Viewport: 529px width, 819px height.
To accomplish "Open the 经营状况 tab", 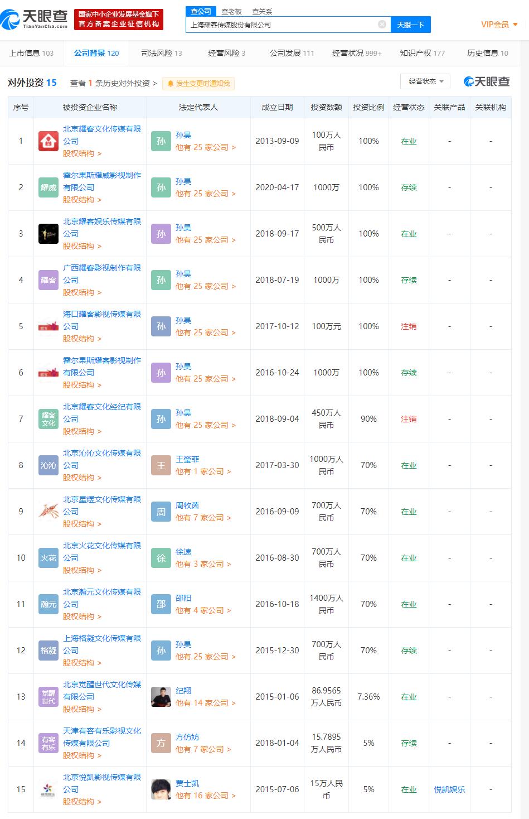I will tap(357, 53).
